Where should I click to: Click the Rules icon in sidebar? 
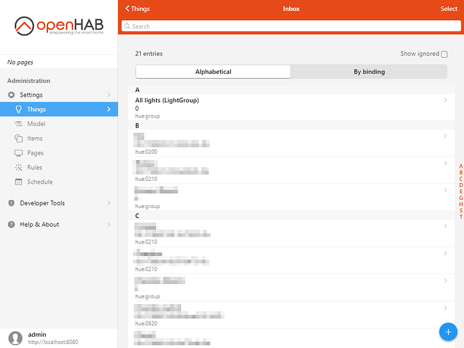[x=19, y=168]
